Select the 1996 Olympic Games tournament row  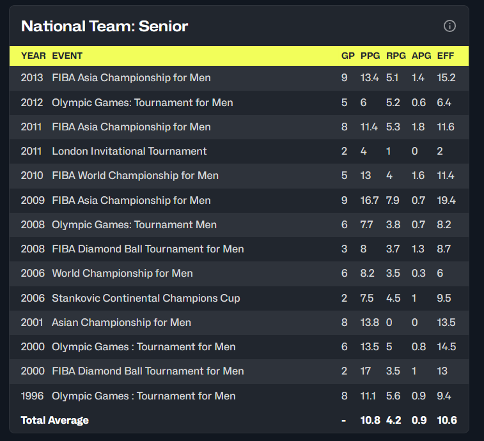[143, 396]
